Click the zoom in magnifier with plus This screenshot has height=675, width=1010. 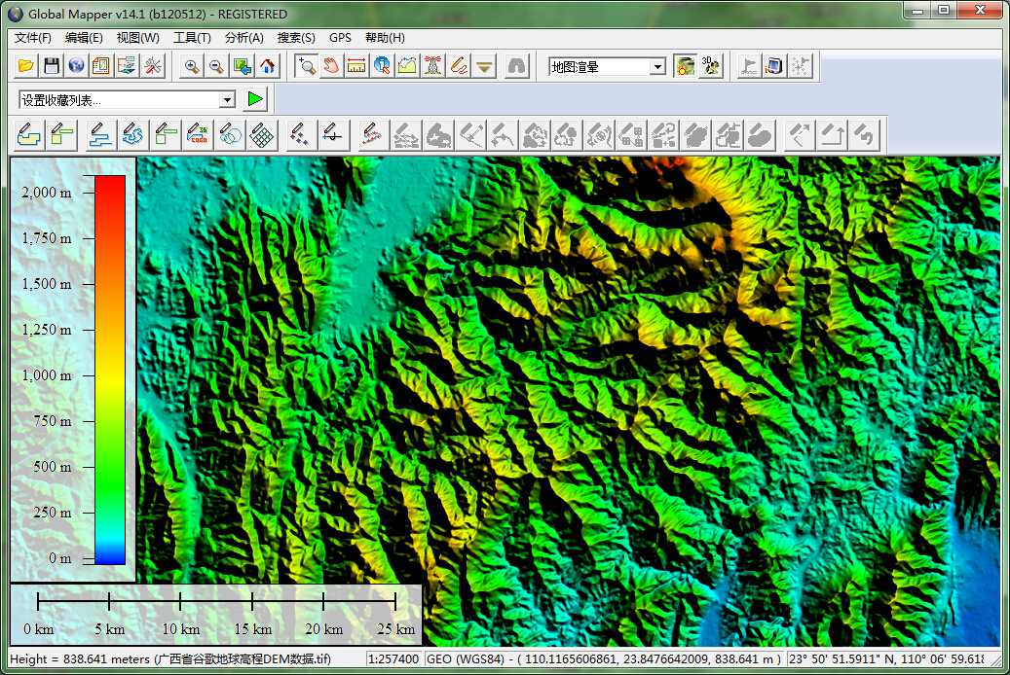tap(191, 65)
